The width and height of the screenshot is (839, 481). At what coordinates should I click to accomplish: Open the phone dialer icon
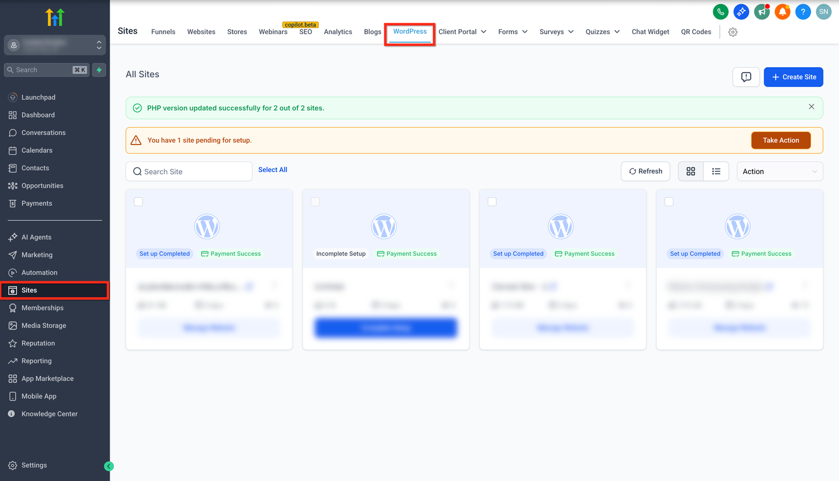click(720, 11)
